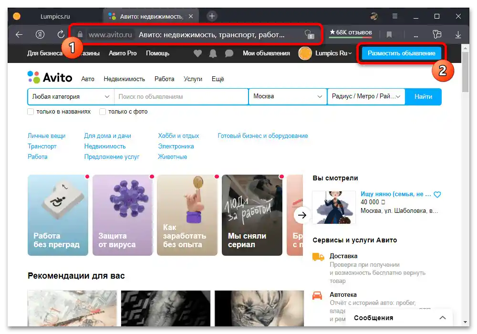
Task: Open Ищу няню (семья, не ... ad title
Action: (x=396, y=194)
